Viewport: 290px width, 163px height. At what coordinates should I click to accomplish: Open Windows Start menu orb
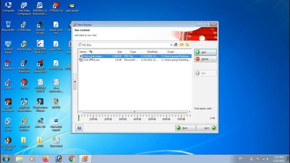coord(6,159)
